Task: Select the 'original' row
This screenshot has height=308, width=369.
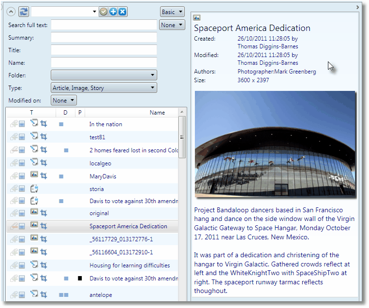Action: 92,213
